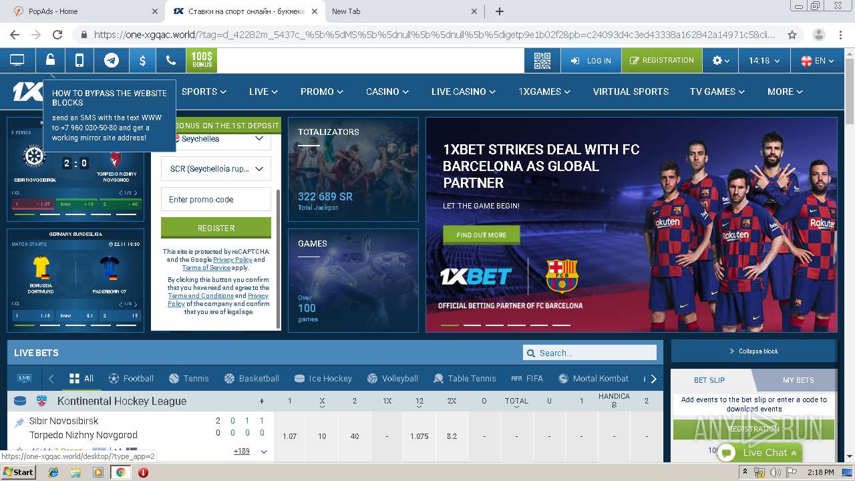Select the Basketball tab
Viewport: 855px width, 481px height.
click(252, 379)
